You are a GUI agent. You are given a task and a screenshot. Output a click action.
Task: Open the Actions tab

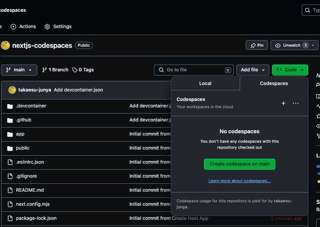click(x=23, y=27)
